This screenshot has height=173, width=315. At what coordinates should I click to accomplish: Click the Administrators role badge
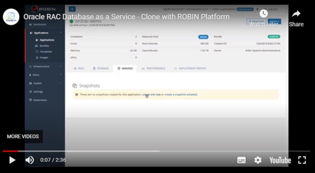[245, 9]
